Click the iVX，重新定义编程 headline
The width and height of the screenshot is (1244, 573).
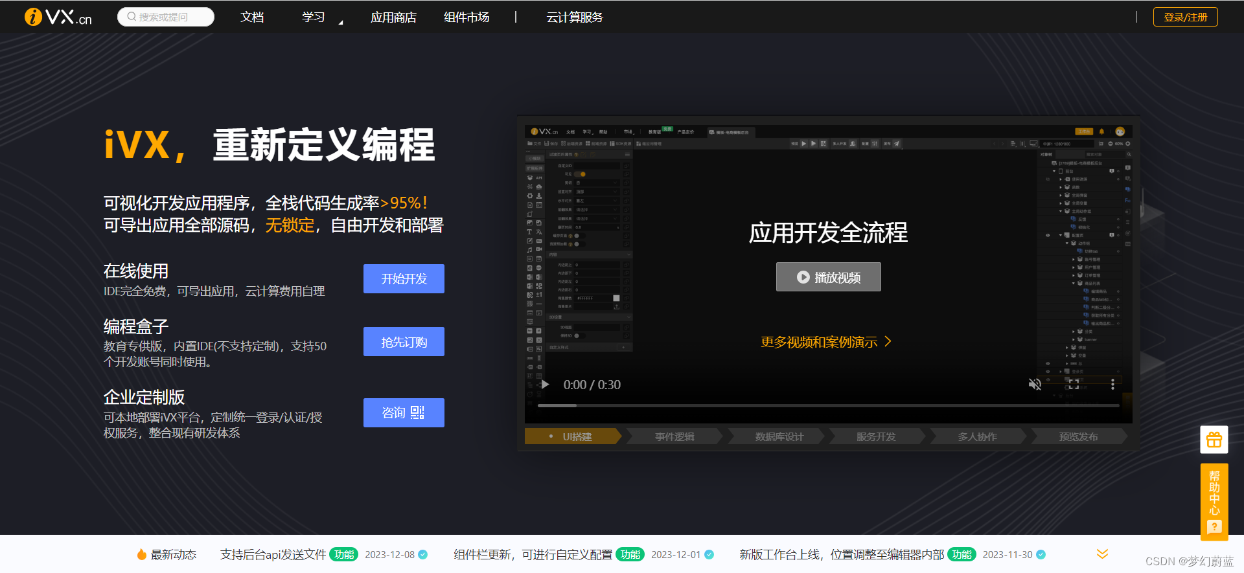click(270, 144)
